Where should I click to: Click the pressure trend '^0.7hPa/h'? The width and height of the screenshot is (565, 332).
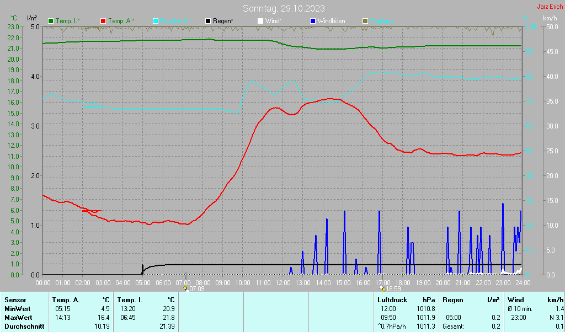392,326
